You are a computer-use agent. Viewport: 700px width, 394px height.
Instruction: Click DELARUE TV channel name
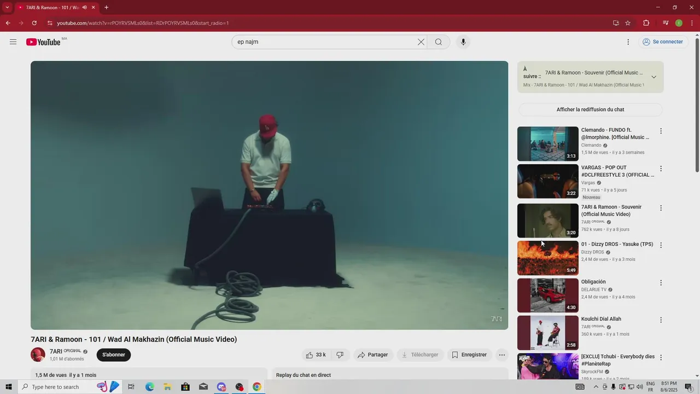594,289
